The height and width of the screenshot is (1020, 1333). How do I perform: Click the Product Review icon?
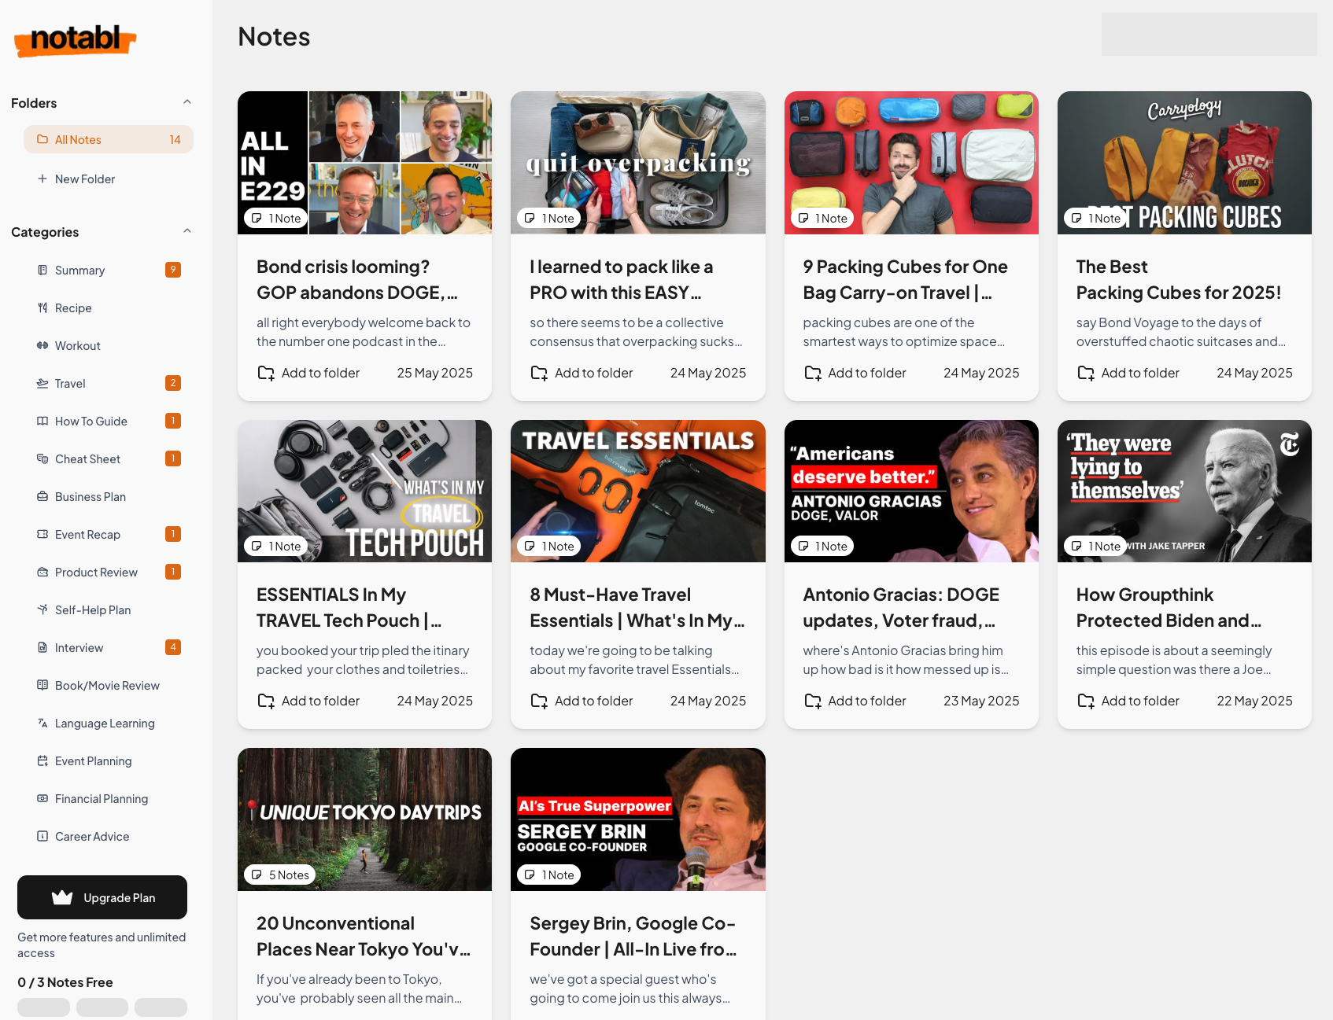tap(42, 572)
